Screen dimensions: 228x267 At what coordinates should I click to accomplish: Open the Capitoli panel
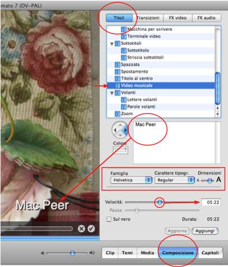point(210,253)
